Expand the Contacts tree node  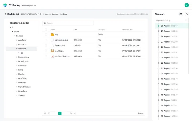(x=17, y=44)
